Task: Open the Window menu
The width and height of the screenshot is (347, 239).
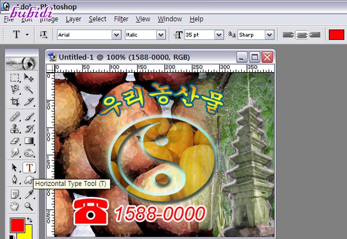Action: click(169, 19)
